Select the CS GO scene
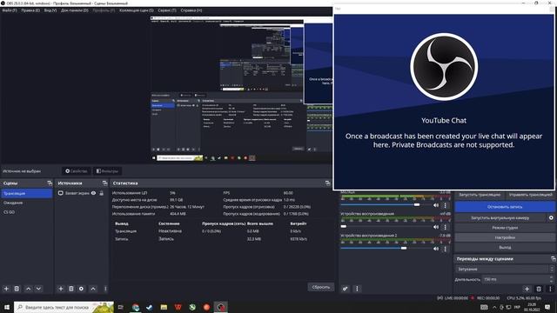The width and height of the screenshot is (557, 313). [27, 212]
